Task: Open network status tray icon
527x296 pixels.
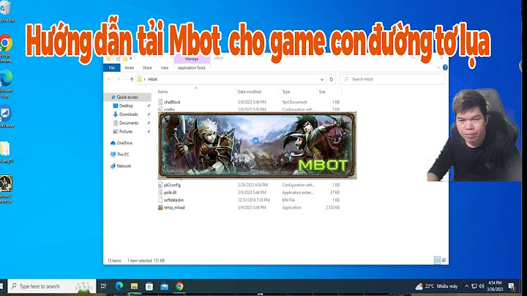Action: coord(474,286)
